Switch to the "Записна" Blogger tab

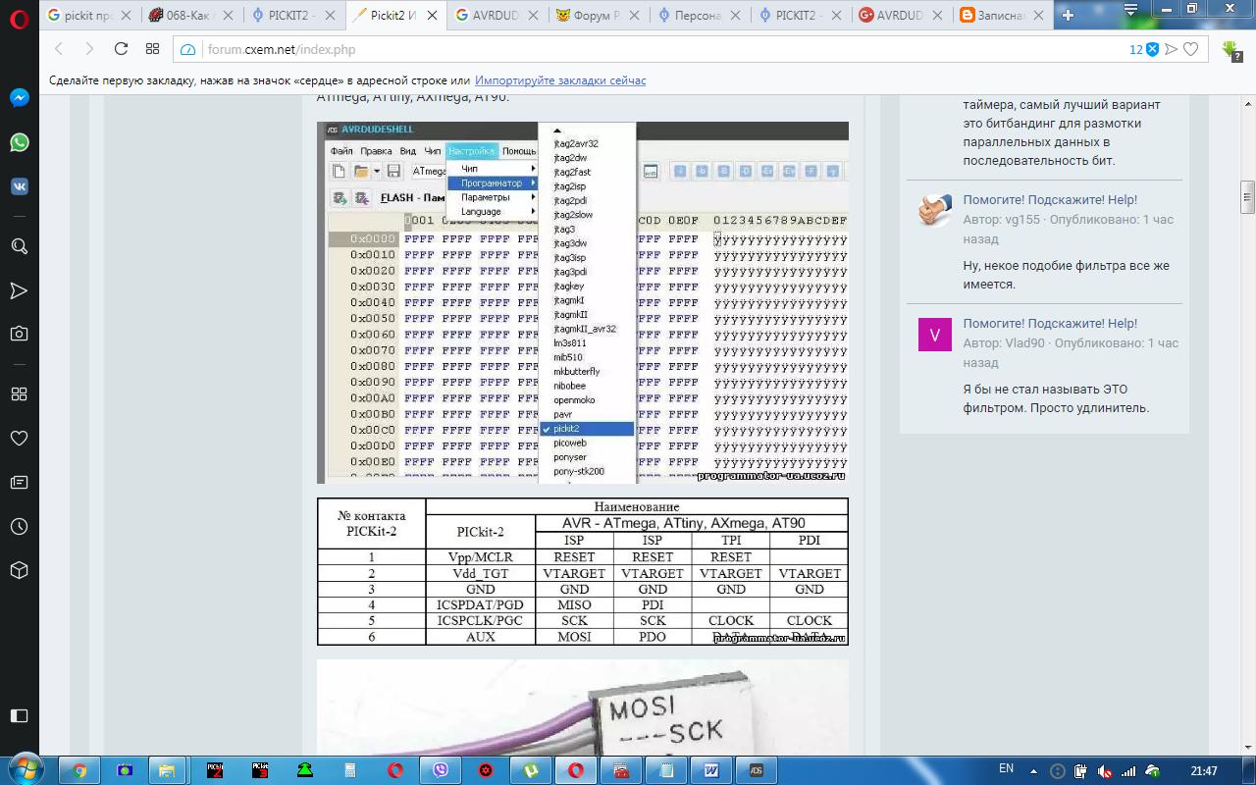point(1003,15)
